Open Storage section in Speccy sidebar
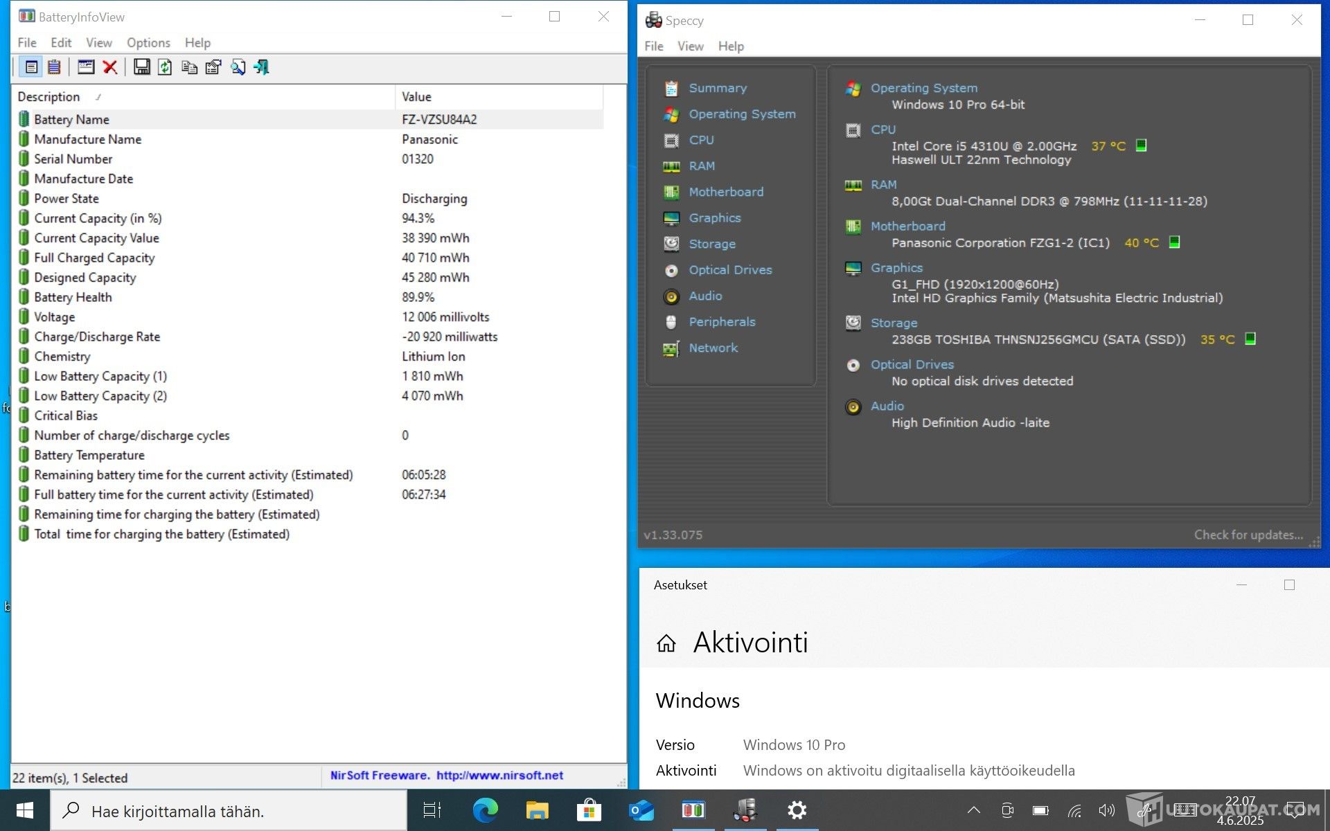Image resolution: width=1330 pixels, height=831 pixels. click(x=711, y=244)
